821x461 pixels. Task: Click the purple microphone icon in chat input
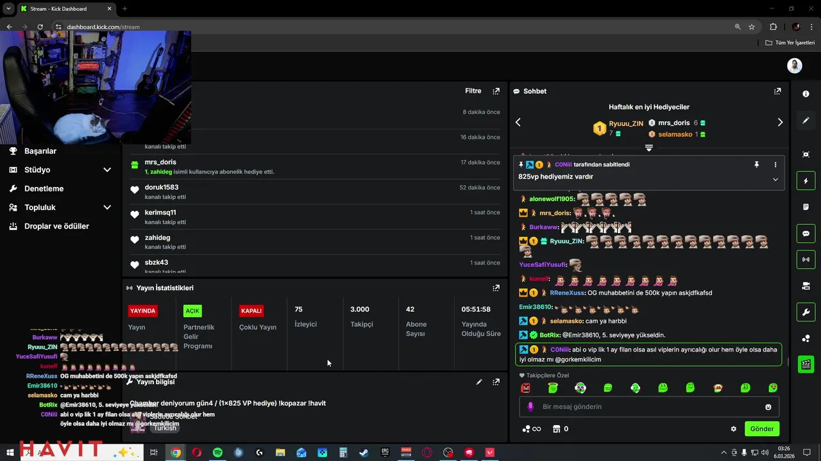tap(530, 407)
